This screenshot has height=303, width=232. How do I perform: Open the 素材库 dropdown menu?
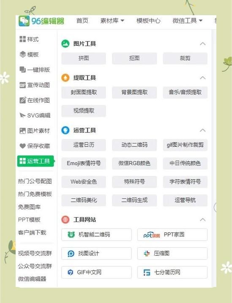click(x=112, y=21)
